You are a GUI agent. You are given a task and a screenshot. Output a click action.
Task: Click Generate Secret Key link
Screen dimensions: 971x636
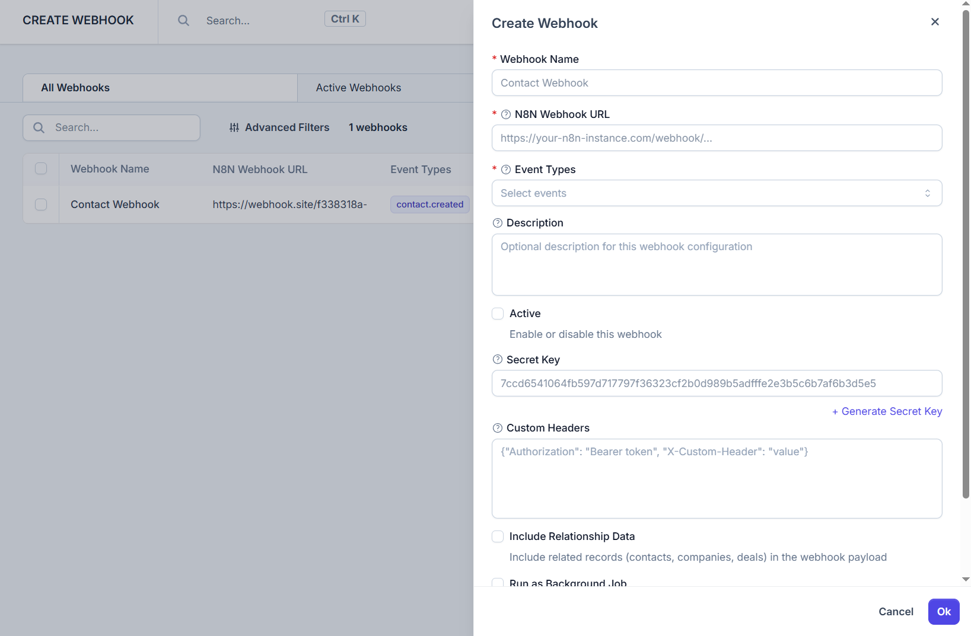tap(887, 411)
